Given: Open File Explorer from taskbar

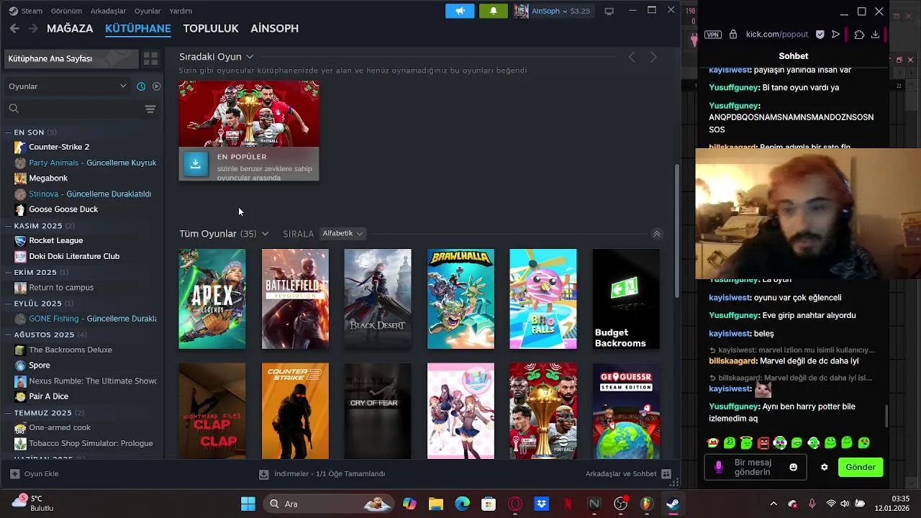Looking at the screenshot, I should pyautogui.click(x=436, y=504).
